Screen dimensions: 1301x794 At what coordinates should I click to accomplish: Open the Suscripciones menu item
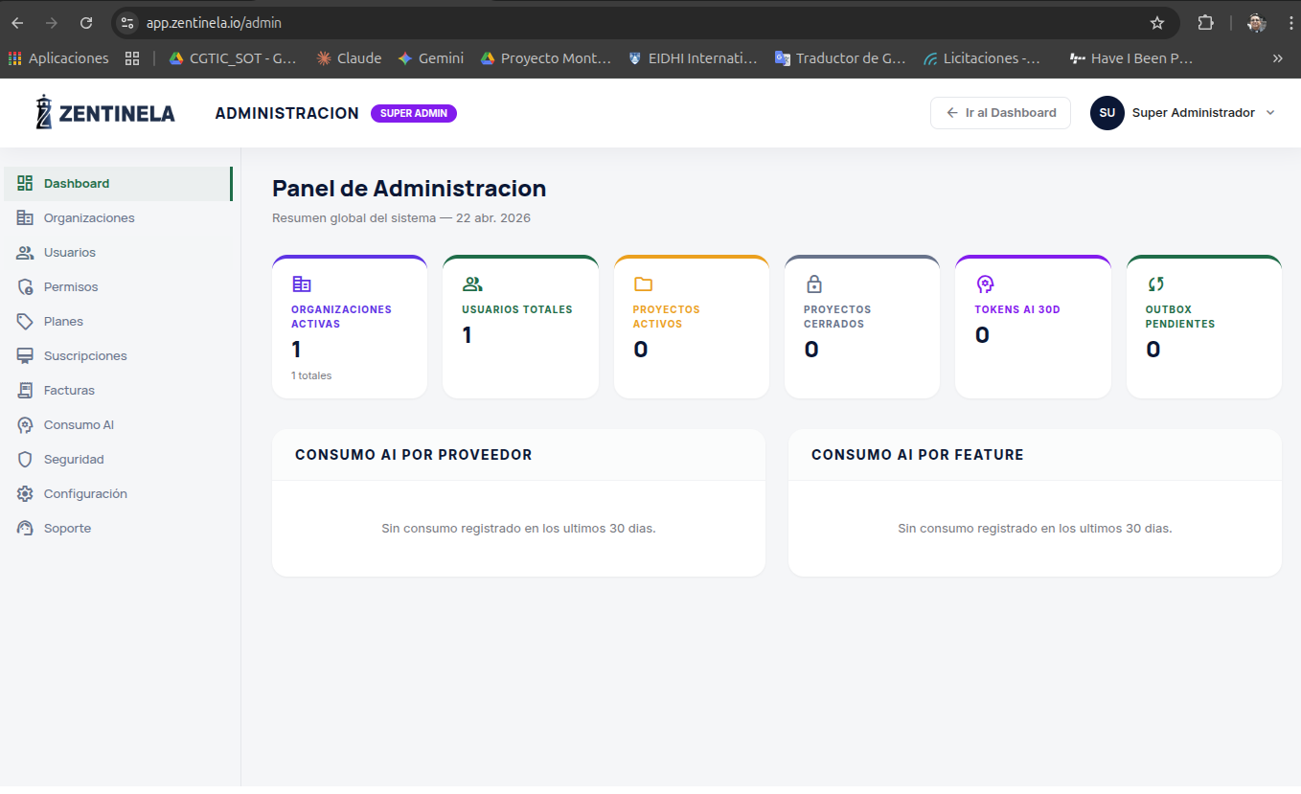[x=120, y=355]
